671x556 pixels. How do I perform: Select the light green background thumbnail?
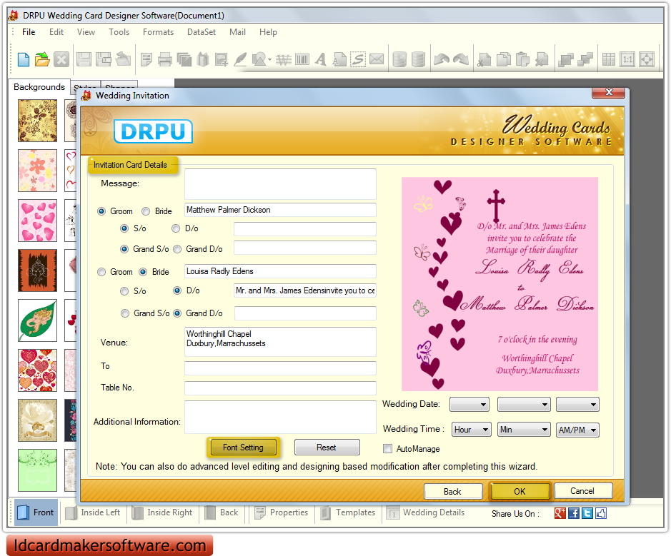pos(38,470)
